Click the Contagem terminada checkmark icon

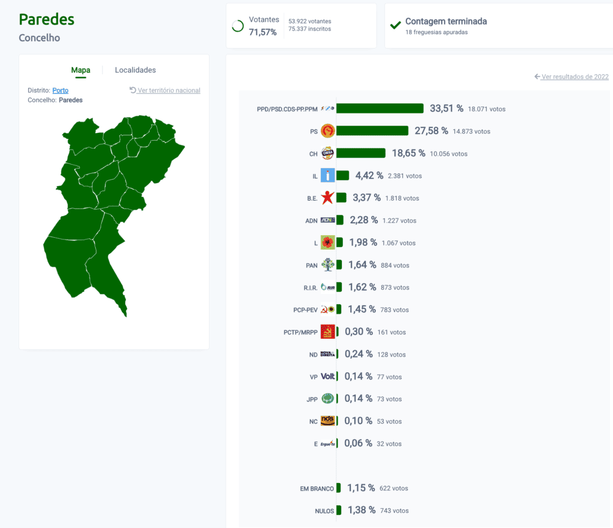[x=395, y=25]
